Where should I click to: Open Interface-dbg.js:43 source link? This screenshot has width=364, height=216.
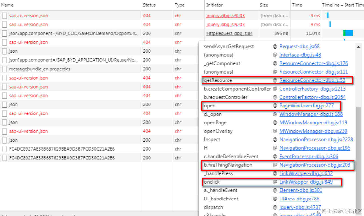click(x=300, y=55)
